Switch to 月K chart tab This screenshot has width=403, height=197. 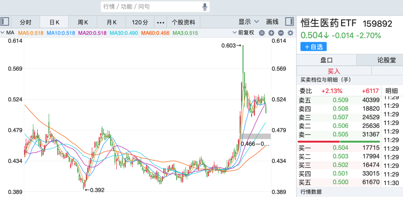[112, 22]
